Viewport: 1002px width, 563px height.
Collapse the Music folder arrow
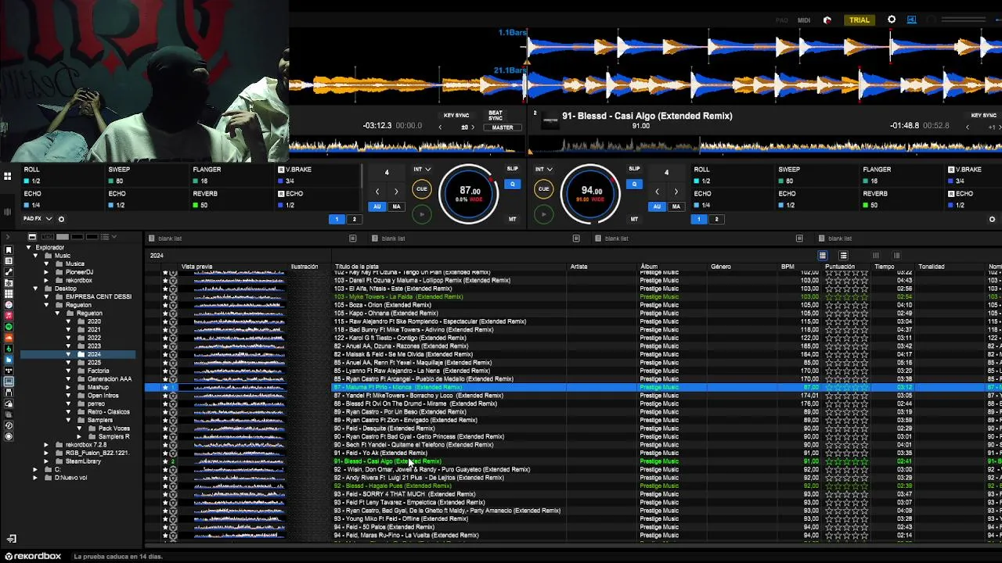(x=35, y=256)
